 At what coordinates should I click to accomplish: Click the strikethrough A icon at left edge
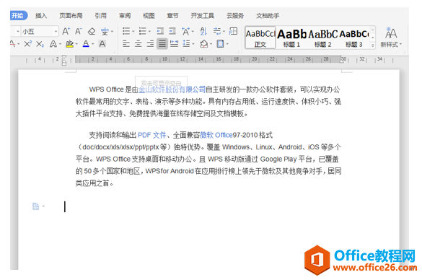point(12,43)
